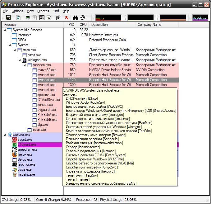Click the speedfan.exe fan icon
The width and height of the screenshot is (211, 204).
pos(15,150)
